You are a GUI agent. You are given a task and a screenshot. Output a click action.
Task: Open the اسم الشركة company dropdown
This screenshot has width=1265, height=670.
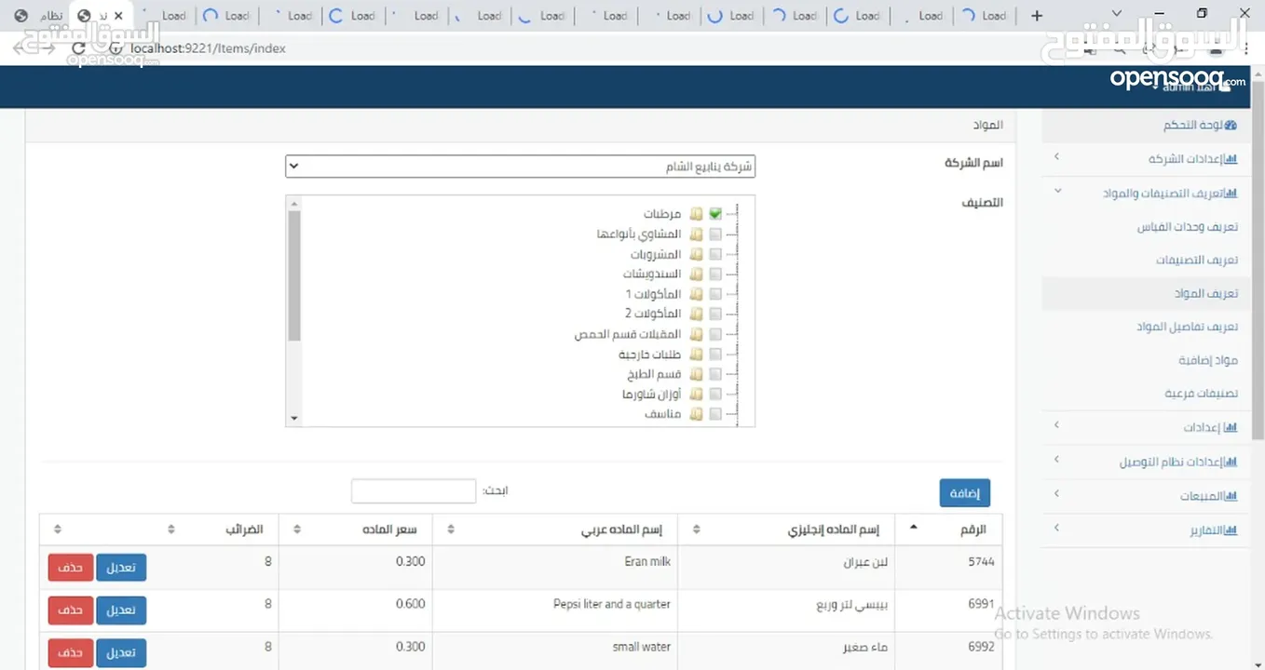pyautogui.click(x=520, y=167)
